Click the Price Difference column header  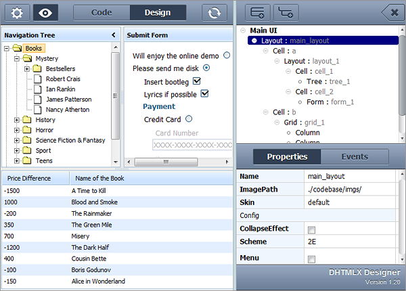click(x=36, y=179)
